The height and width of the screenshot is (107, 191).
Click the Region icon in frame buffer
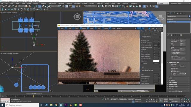103,28
